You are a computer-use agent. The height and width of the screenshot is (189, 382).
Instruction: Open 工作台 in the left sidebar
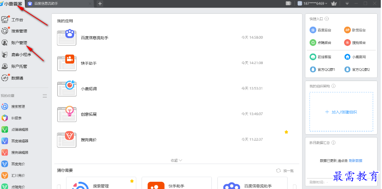13,19
